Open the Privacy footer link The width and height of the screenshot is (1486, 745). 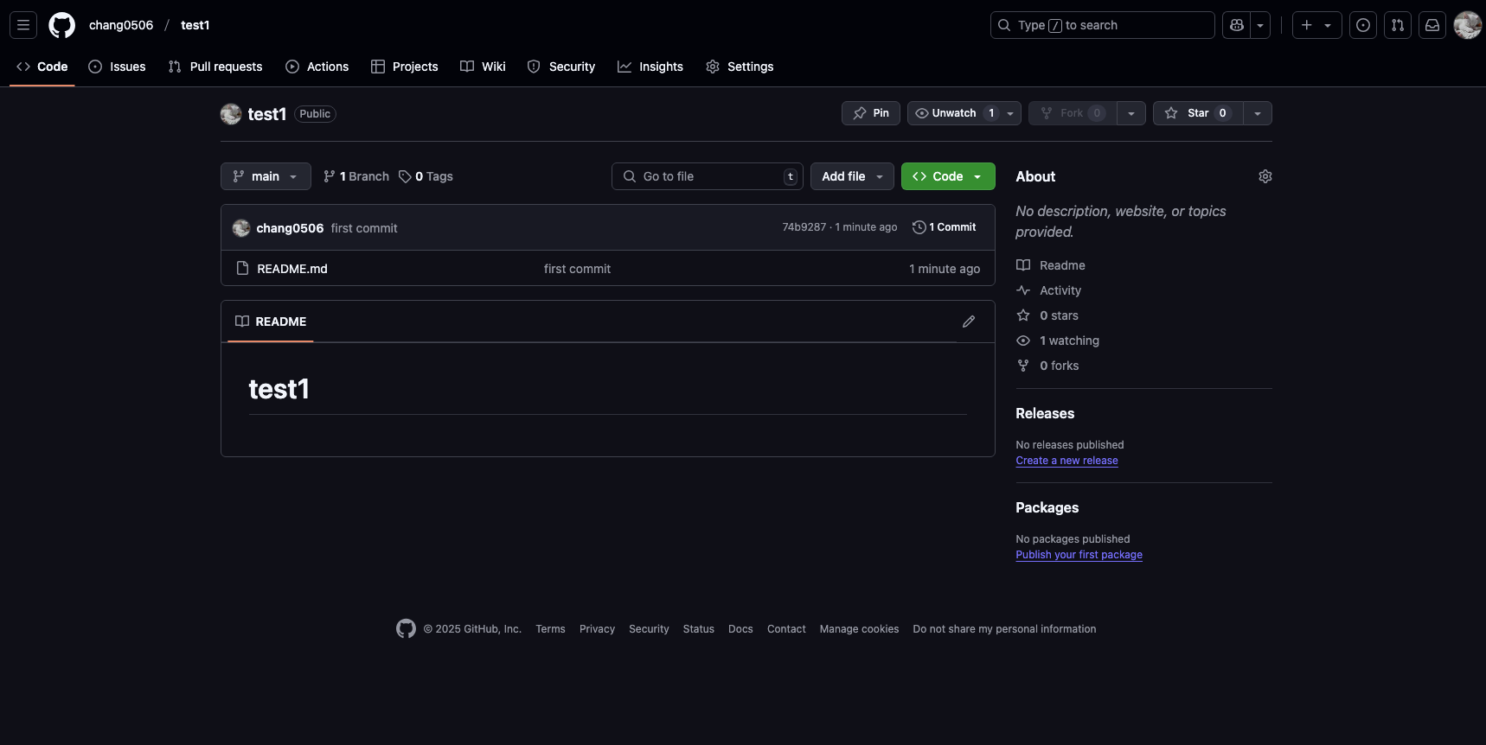(x=597, y=629)
